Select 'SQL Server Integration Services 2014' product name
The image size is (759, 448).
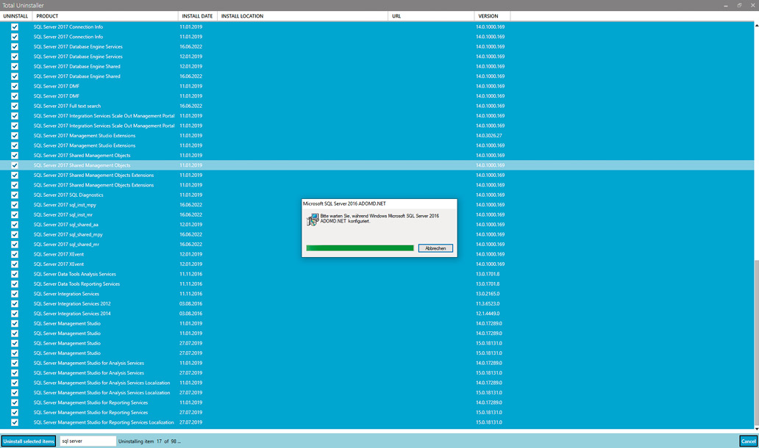[72, 314]
